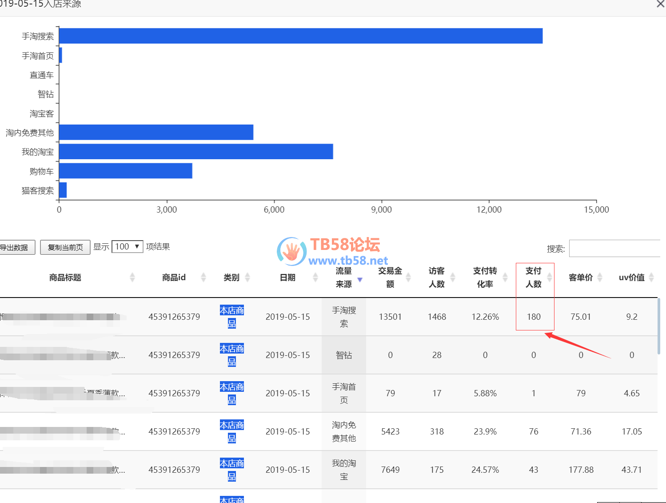Click the 复制当前页 button

pyautogui.click(x=65, y=247)
